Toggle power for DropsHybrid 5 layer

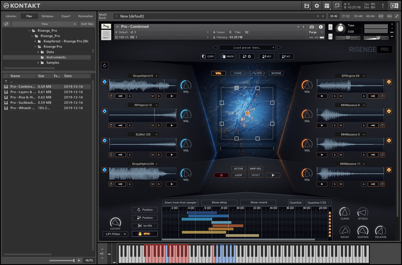[105, 82]
